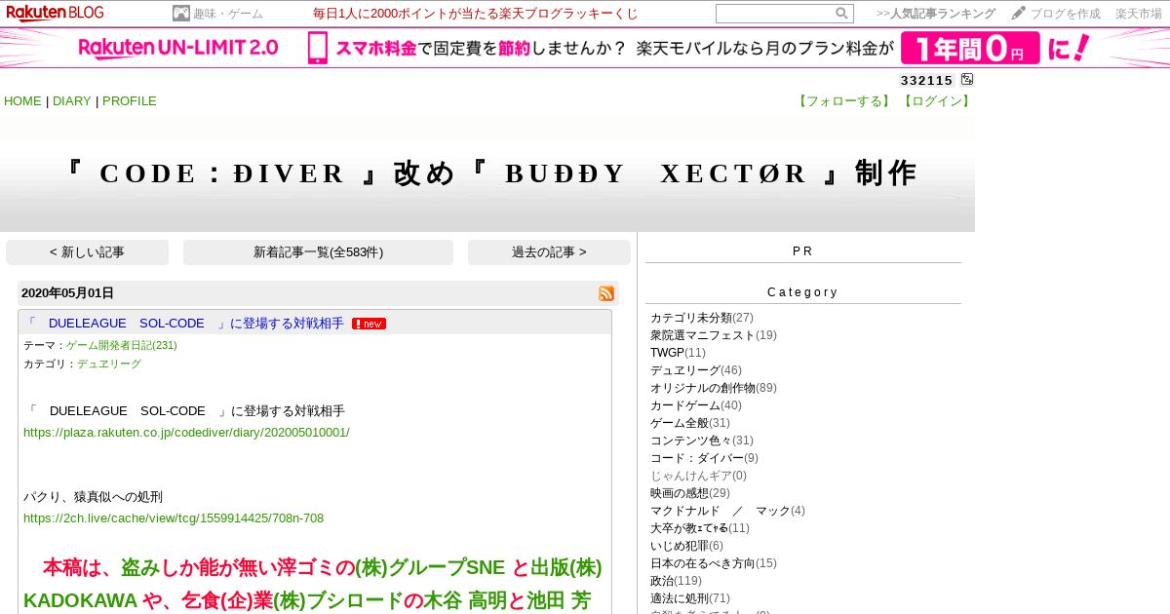This screenshot has height=614, width=1170.
Task: Select sidebar category 適法に処刑
Action: 679,598
